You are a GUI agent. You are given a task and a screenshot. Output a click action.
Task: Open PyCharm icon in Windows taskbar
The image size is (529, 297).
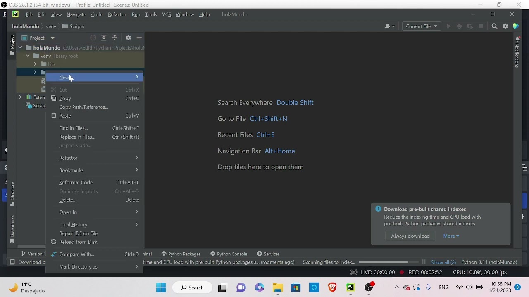(350, 288)
